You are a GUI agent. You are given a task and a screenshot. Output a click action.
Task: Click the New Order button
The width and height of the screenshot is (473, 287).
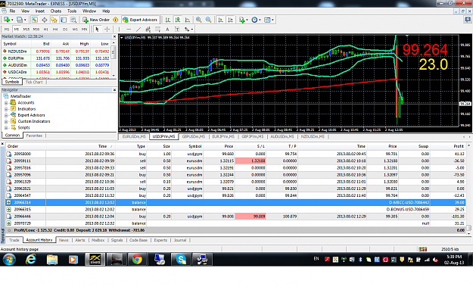tap(96, 20)
